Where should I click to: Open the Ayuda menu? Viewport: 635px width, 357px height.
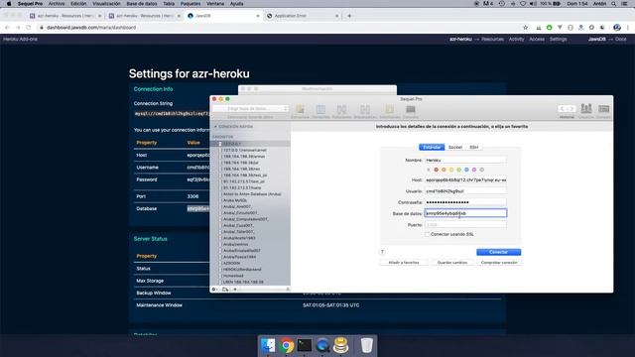236,4
